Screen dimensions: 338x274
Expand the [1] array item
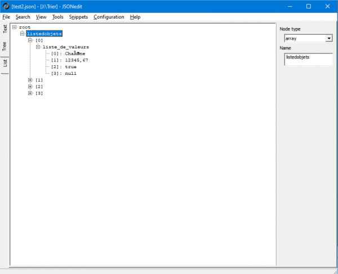tap(30, 80)
